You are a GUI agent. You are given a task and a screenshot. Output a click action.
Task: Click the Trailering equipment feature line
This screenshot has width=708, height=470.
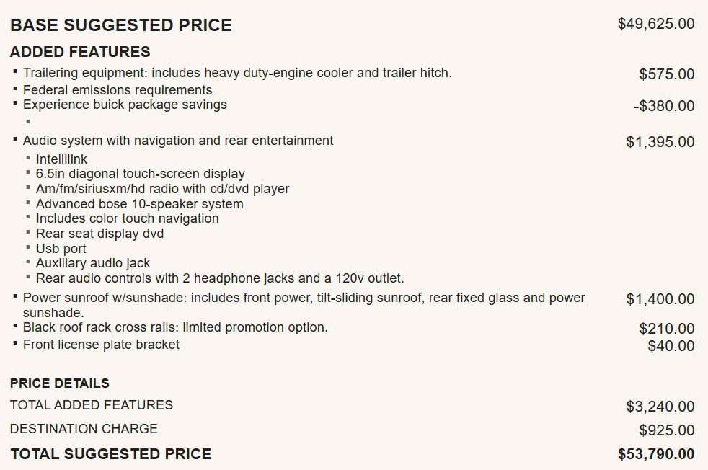tap(237, 73)
